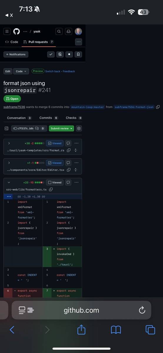Viewport: 163px width, 353px height.
Task: Open user profile avatar menu
Action: coord(78,31)
